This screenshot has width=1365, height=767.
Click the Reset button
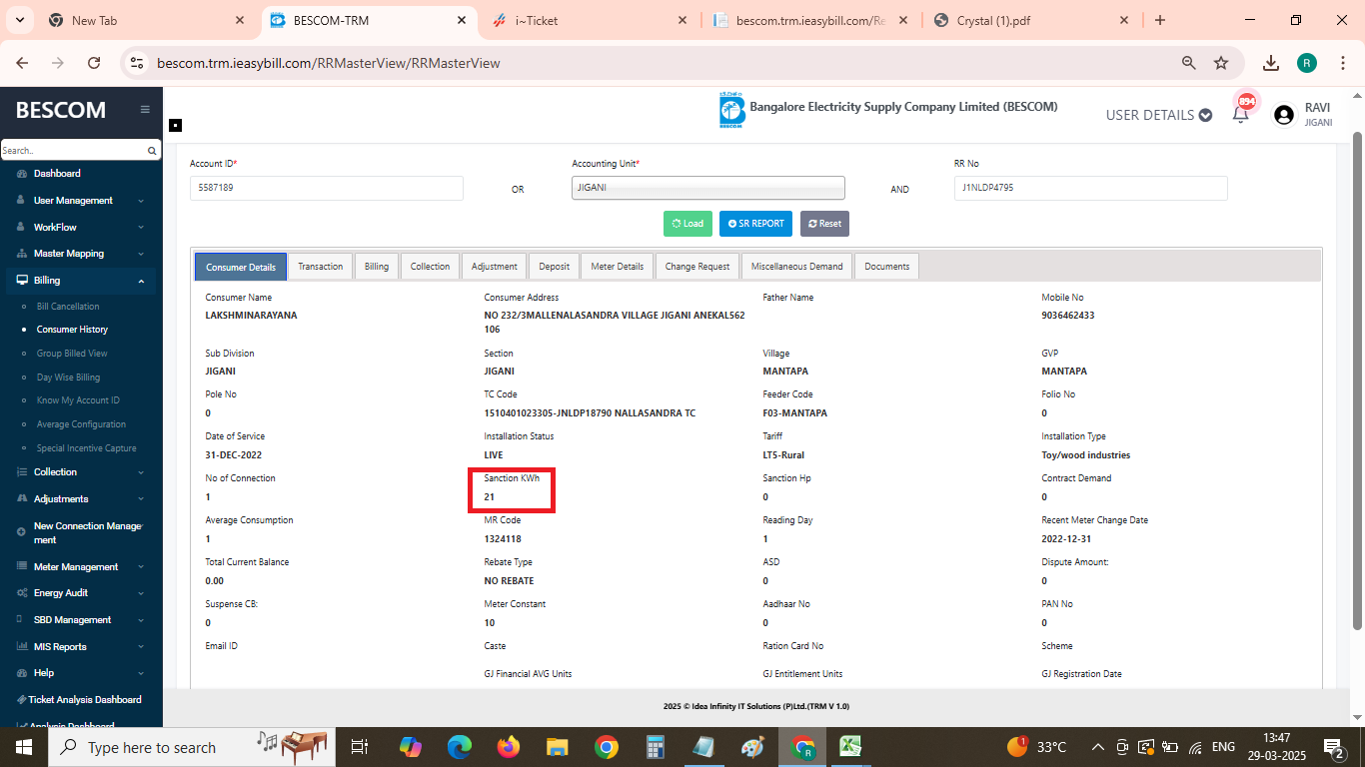click(x=824, y=224)
